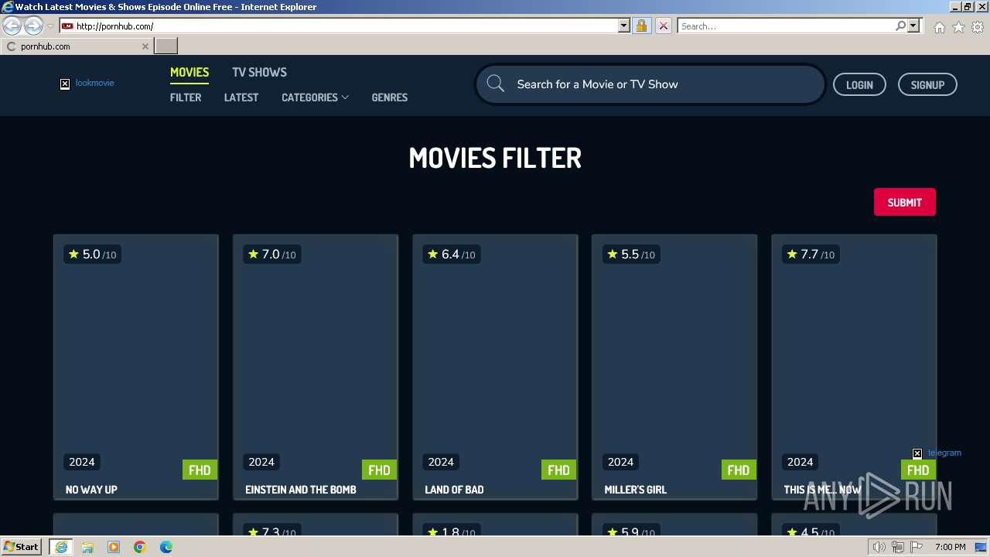Click the movie search magnifier icon

click(496, 84)
